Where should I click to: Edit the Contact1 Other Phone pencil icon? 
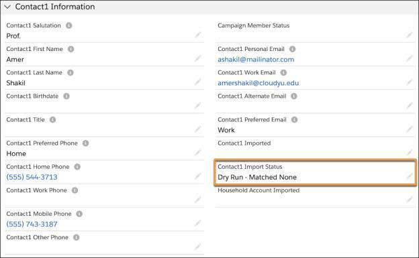pos(197,247)
